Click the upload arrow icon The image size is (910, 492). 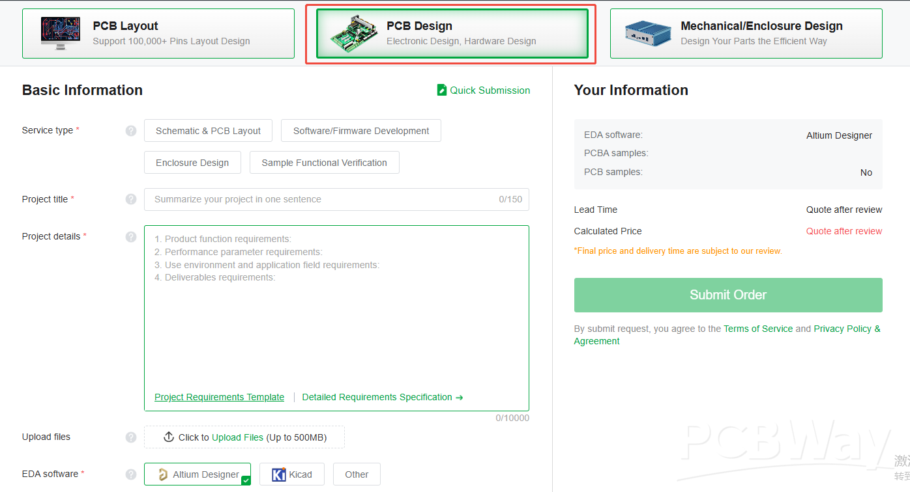[169, 437]
